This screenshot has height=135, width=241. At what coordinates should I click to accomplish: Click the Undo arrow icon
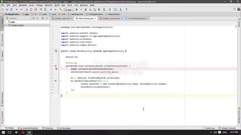click(17, 9)
